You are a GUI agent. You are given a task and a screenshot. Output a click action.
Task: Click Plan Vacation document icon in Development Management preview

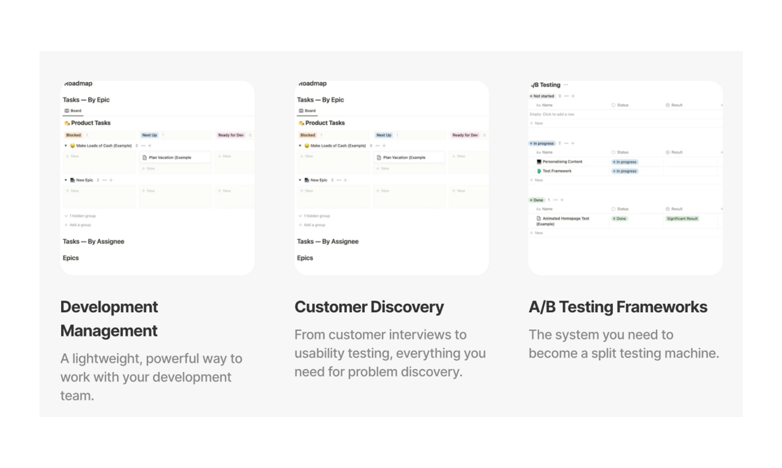point(145,158)
